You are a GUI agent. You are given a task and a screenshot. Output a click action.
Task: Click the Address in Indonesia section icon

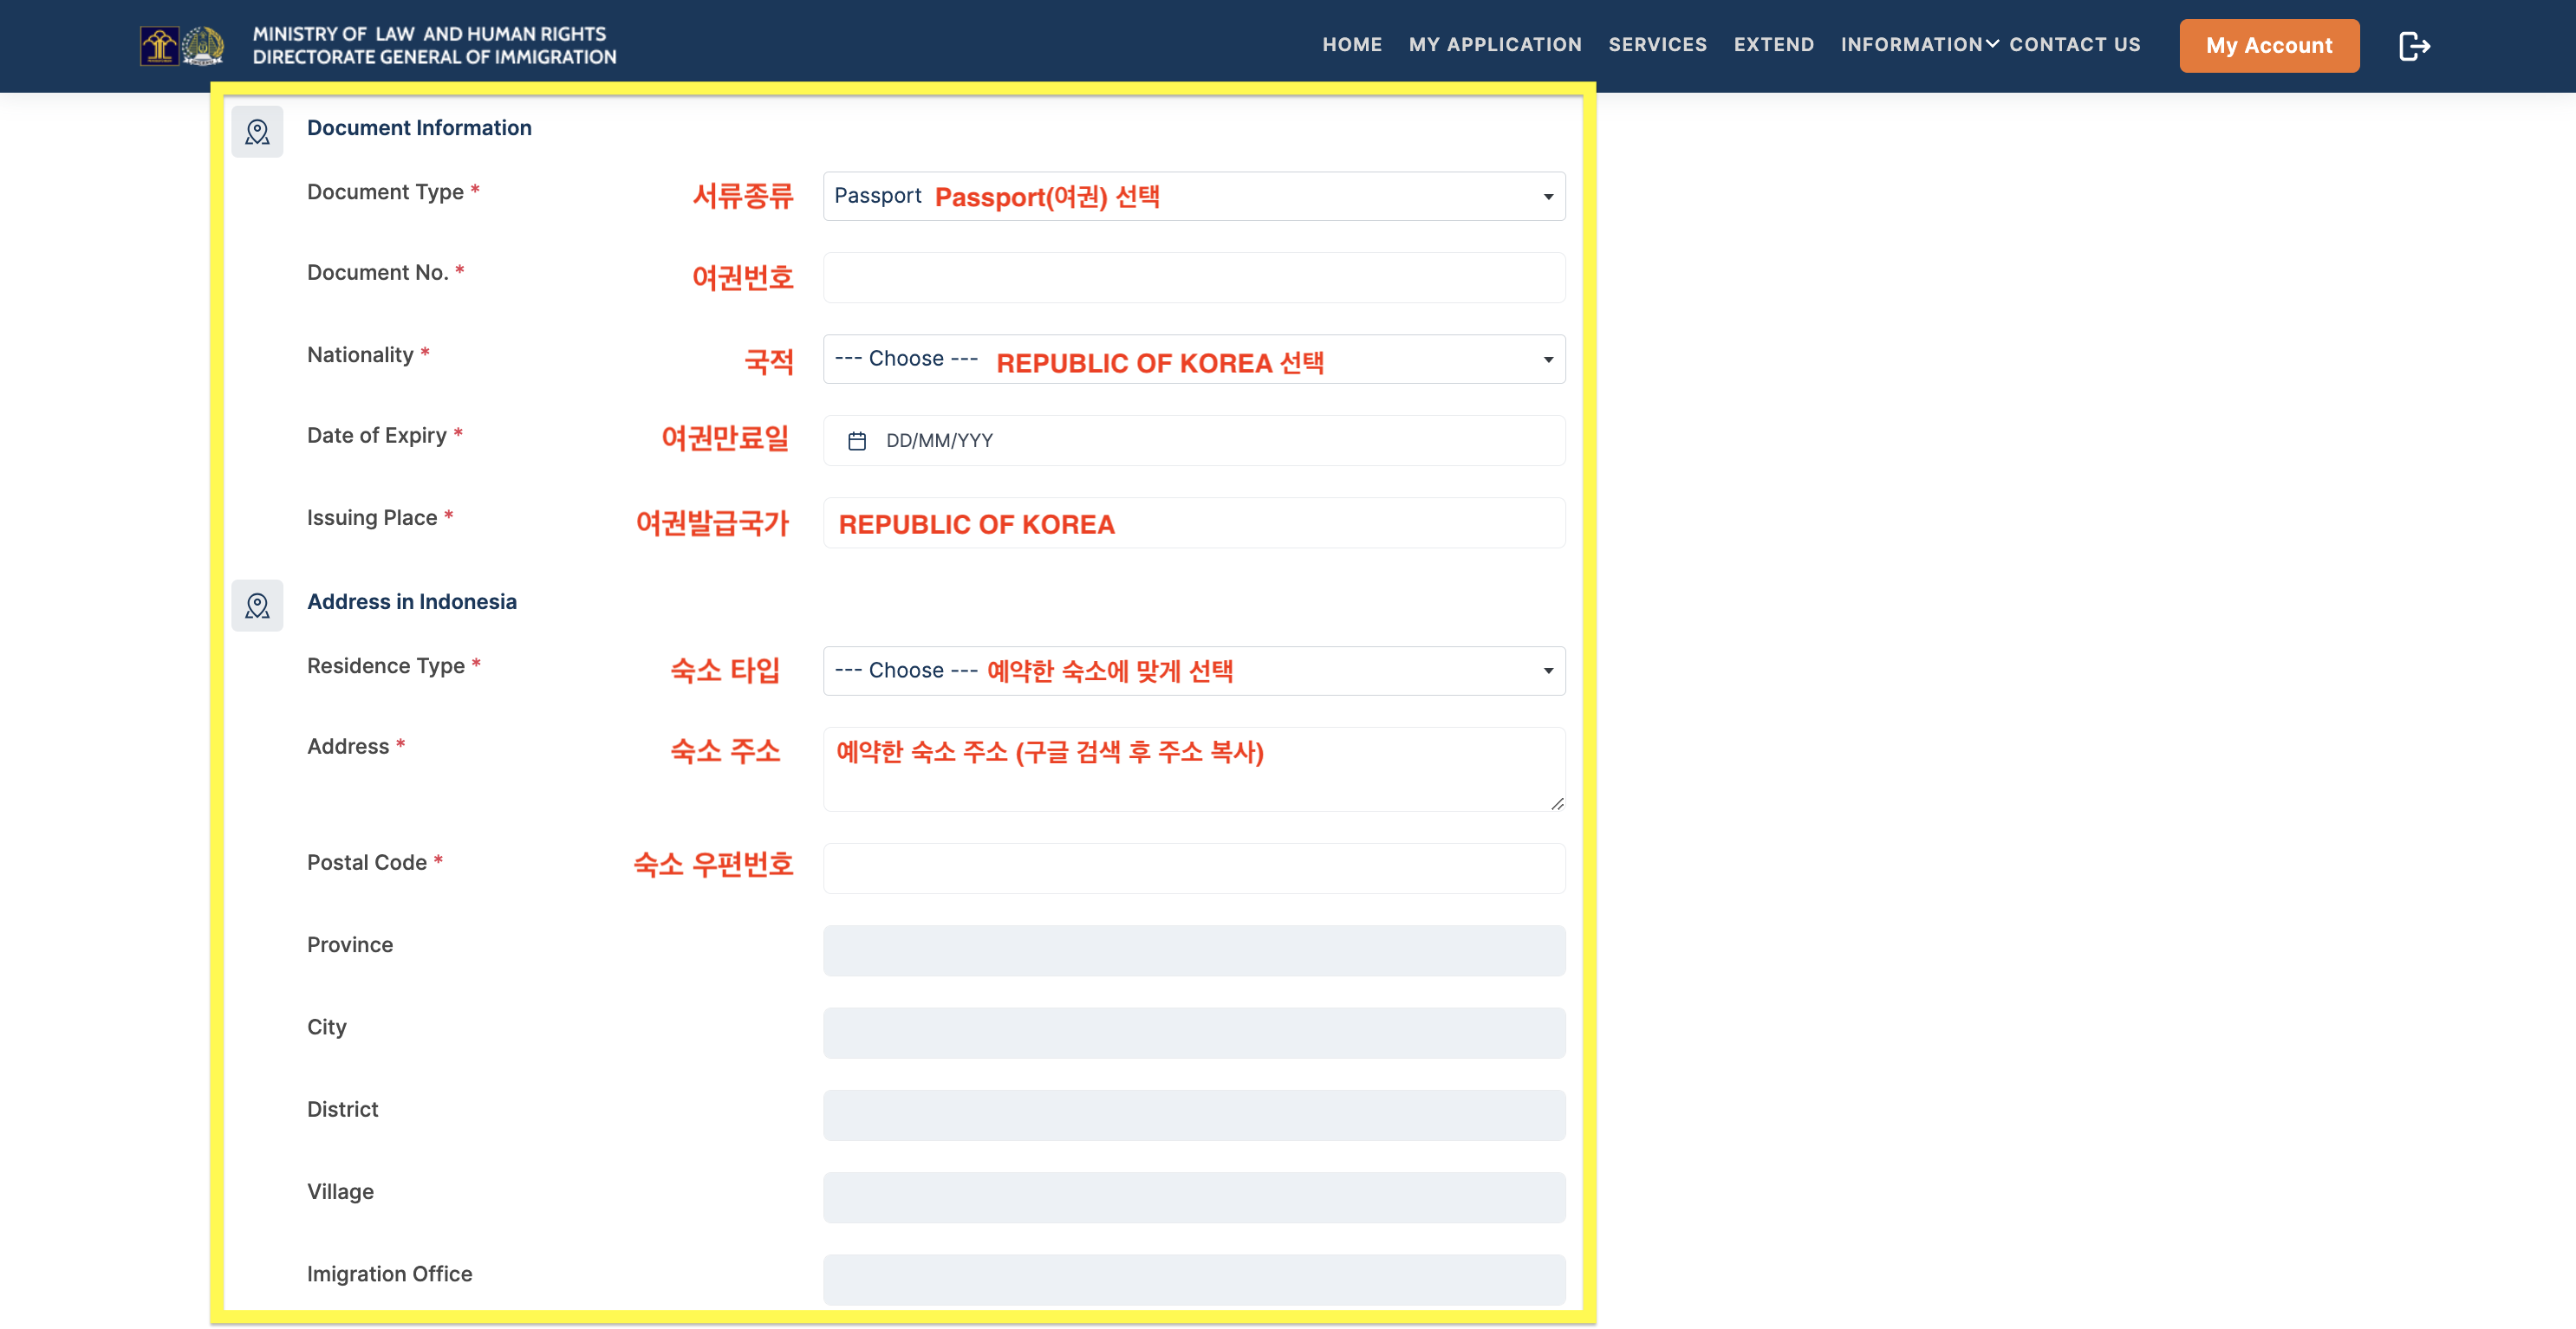pyautogui.click(x=257, y=606)
